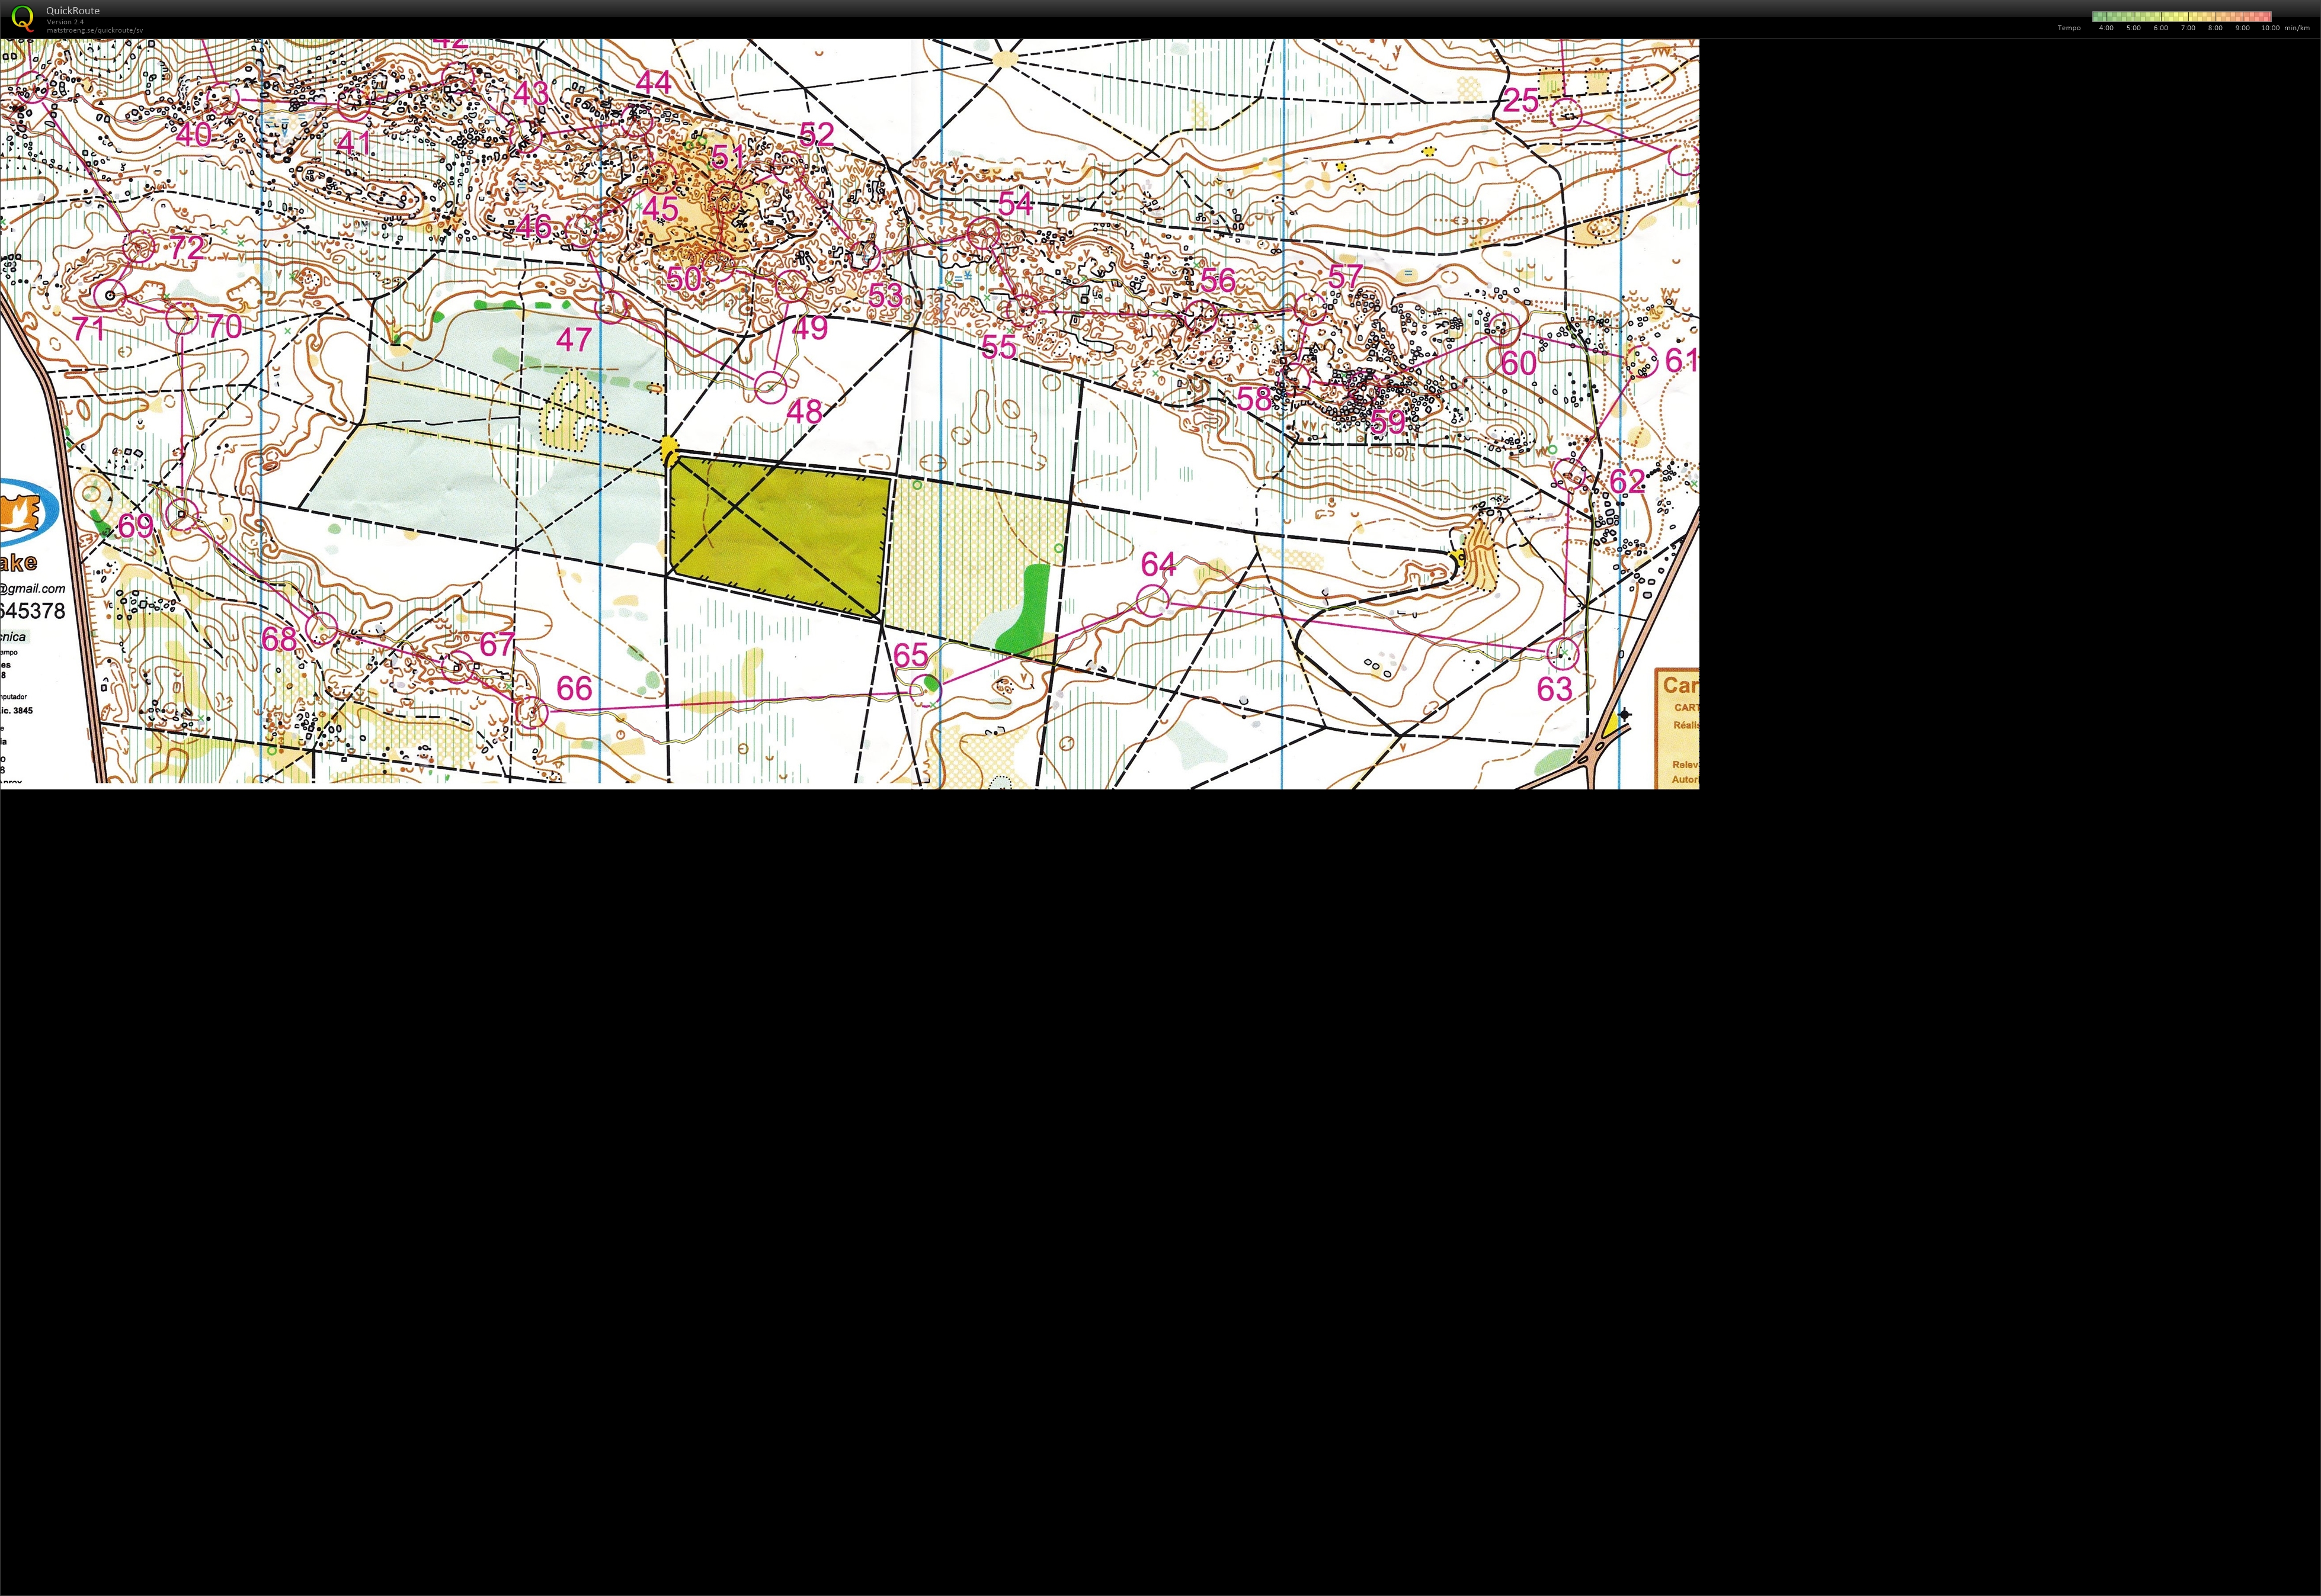
Task: Select control circle 70 on the map
Action: tap(181, 319)
